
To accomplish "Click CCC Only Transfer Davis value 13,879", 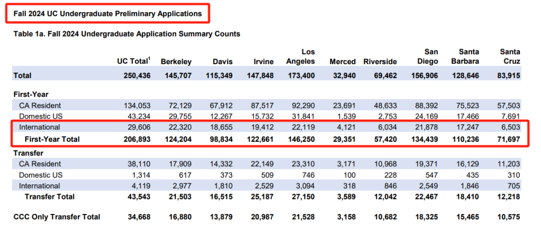I will pos(221,217).
